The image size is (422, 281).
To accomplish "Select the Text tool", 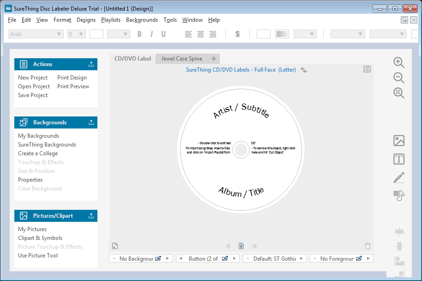I will click(x=398, y=159).
